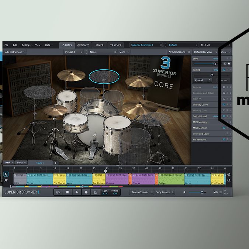Open the Velocity Curve row menu icon
This screenshot has width=249, height=249.
pos(227,104)
